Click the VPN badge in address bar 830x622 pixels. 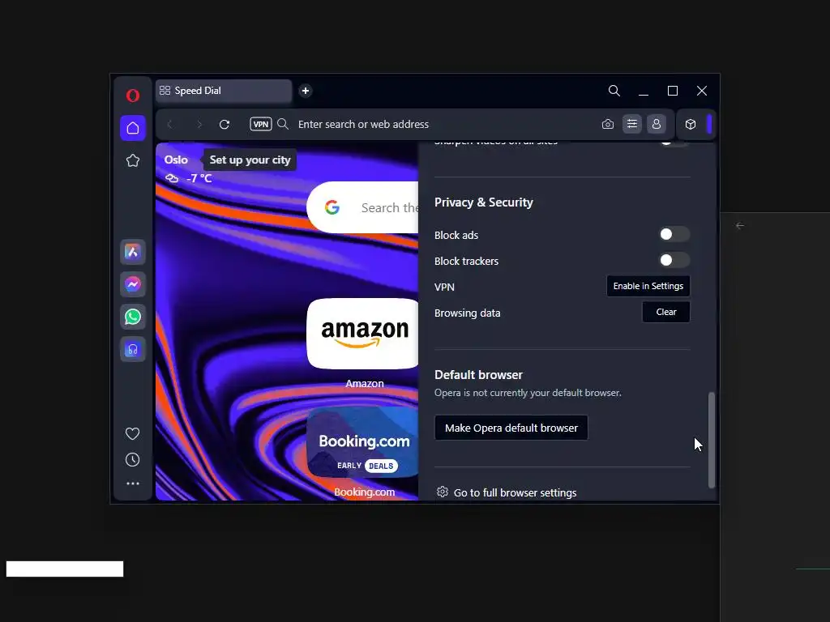[260, 124]
